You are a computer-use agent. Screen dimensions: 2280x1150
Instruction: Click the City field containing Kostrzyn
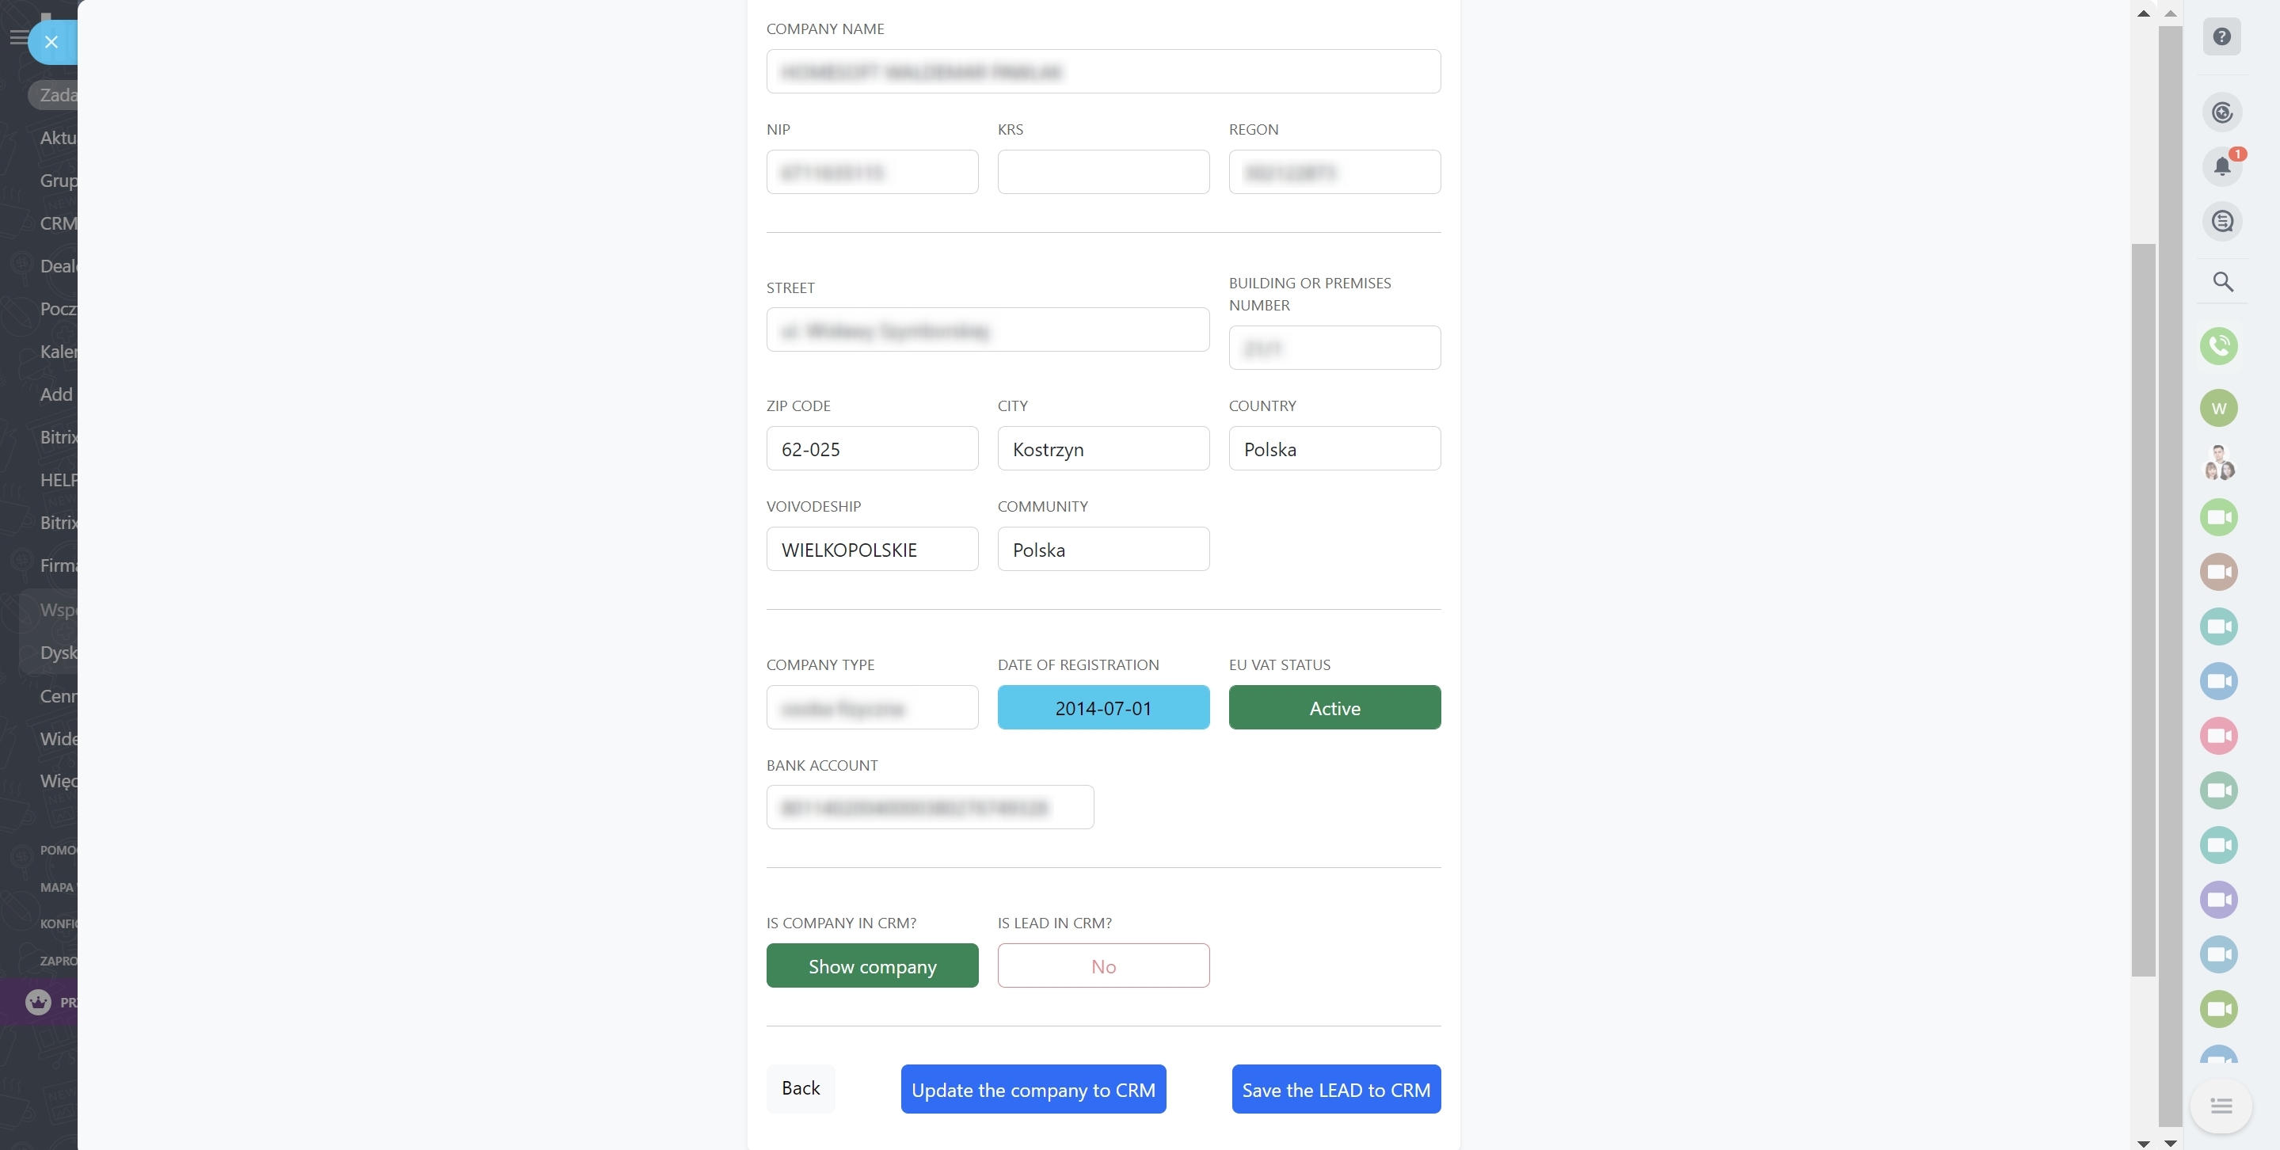pyautogui.click(x=1103, y=449)
